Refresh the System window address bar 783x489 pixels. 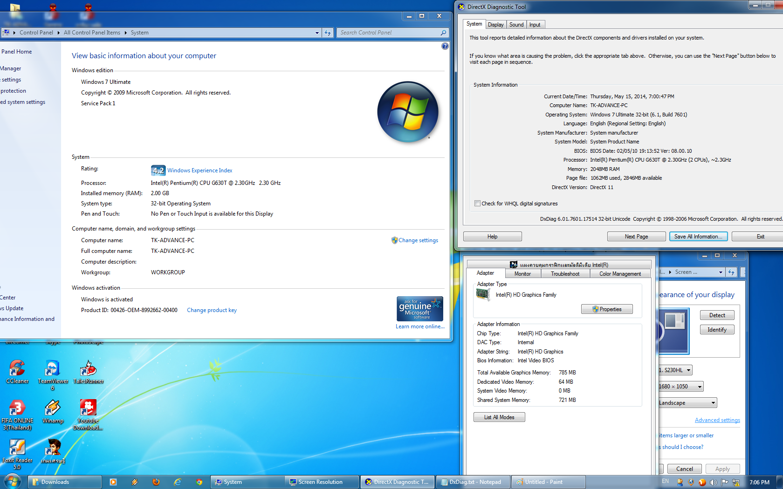[328, 33]
